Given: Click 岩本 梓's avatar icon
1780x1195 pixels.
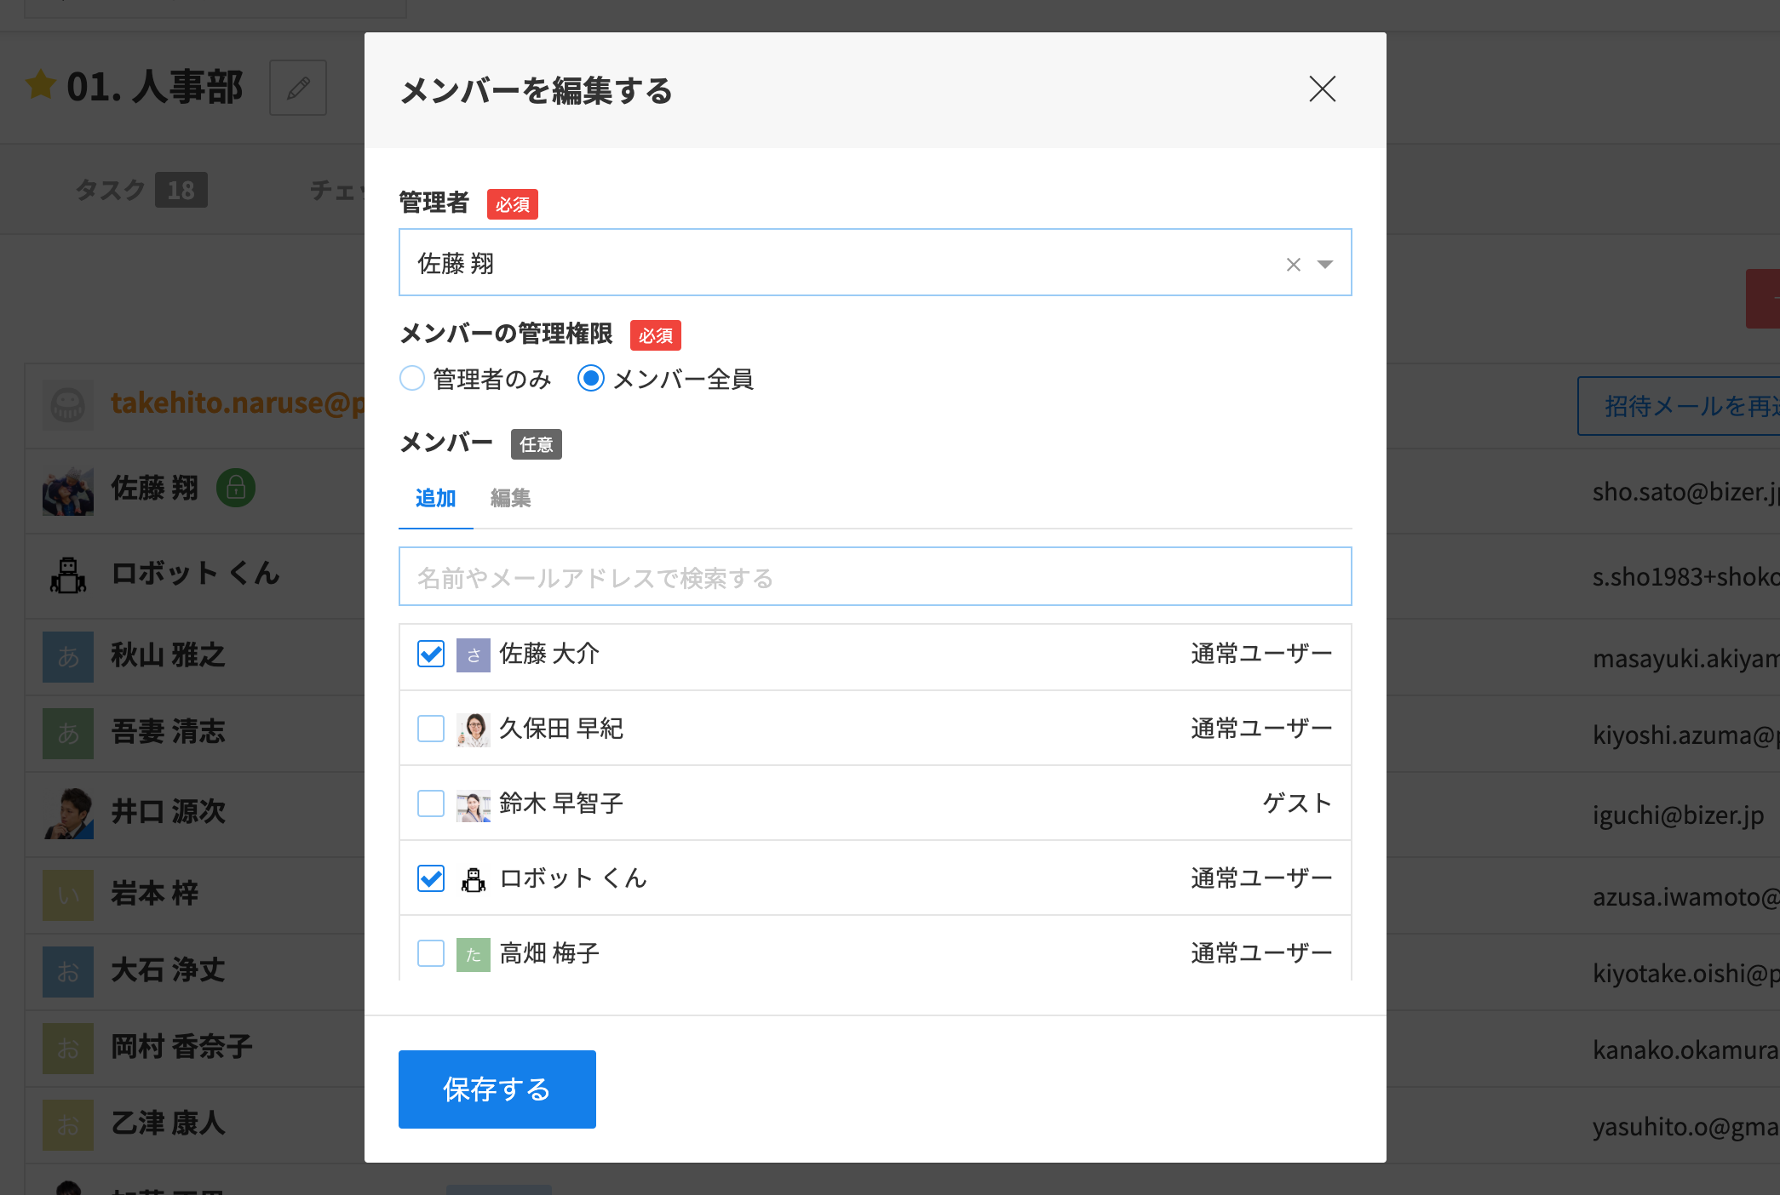Looking at the screenshot, I should pos(68,895).
